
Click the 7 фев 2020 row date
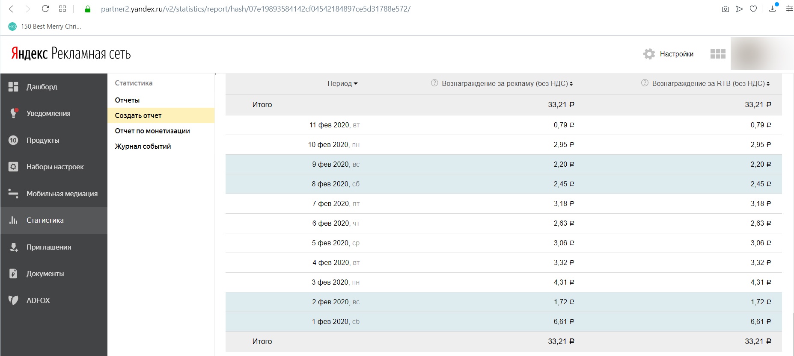point(336,204)
